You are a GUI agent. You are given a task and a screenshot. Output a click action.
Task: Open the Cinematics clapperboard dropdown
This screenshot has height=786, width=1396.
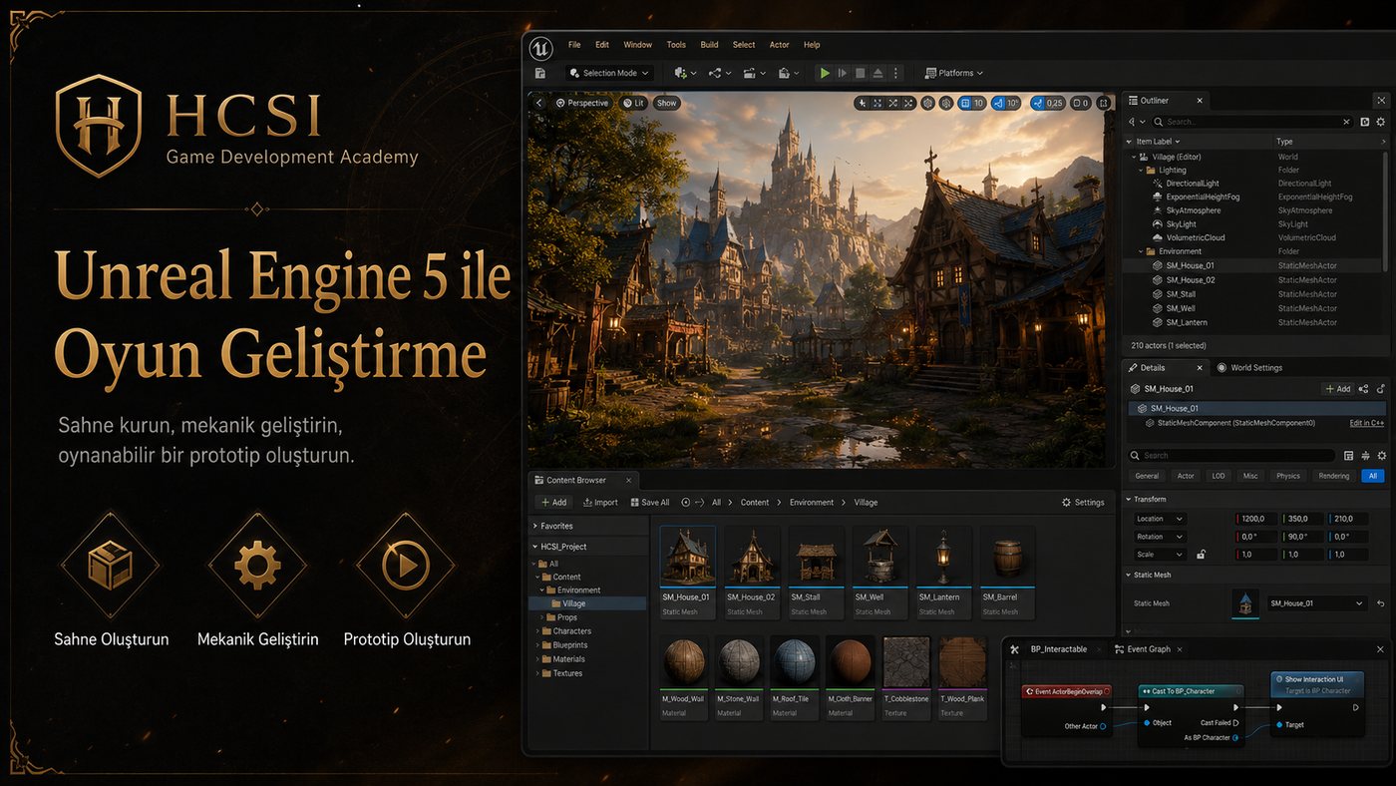[x=755, y=73]
